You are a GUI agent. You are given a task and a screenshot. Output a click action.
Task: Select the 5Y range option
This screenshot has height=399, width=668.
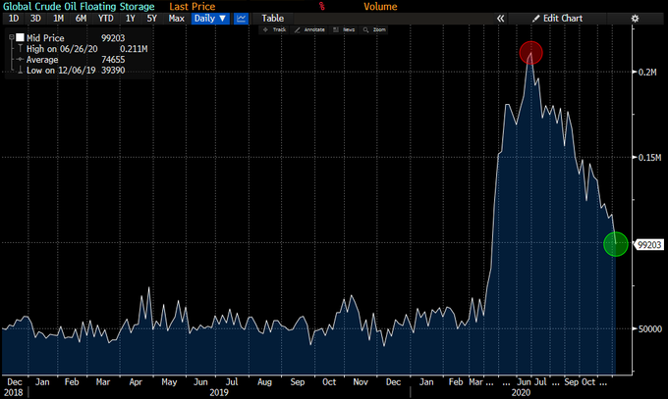click(150, 18)
